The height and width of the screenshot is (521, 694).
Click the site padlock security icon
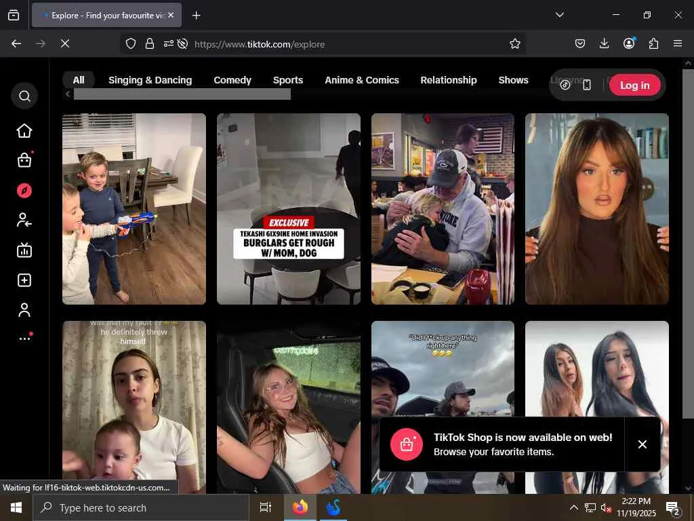tap(150, 44)
